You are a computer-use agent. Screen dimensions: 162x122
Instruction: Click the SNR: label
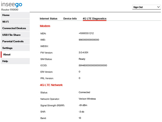pyautogui.click(x=43, y=112)
